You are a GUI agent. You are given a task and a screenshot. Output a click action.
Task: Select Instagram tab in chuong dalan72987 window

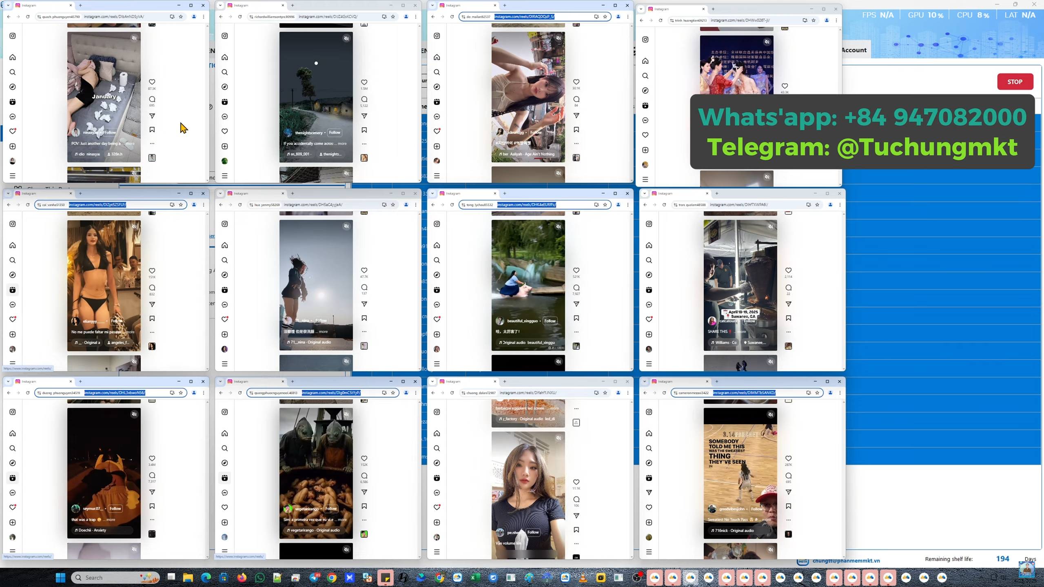(468, 381)
